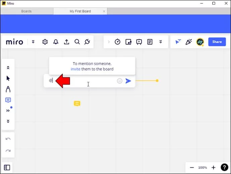Open the board settings gear icon

pyautogui.click(x=45, y=42)
